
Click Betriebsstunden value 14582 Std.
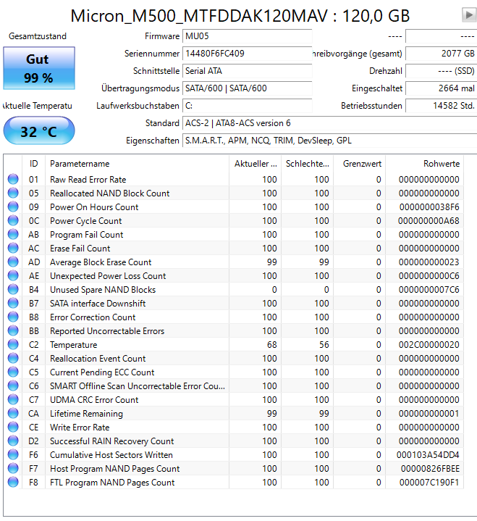(441, 106)
